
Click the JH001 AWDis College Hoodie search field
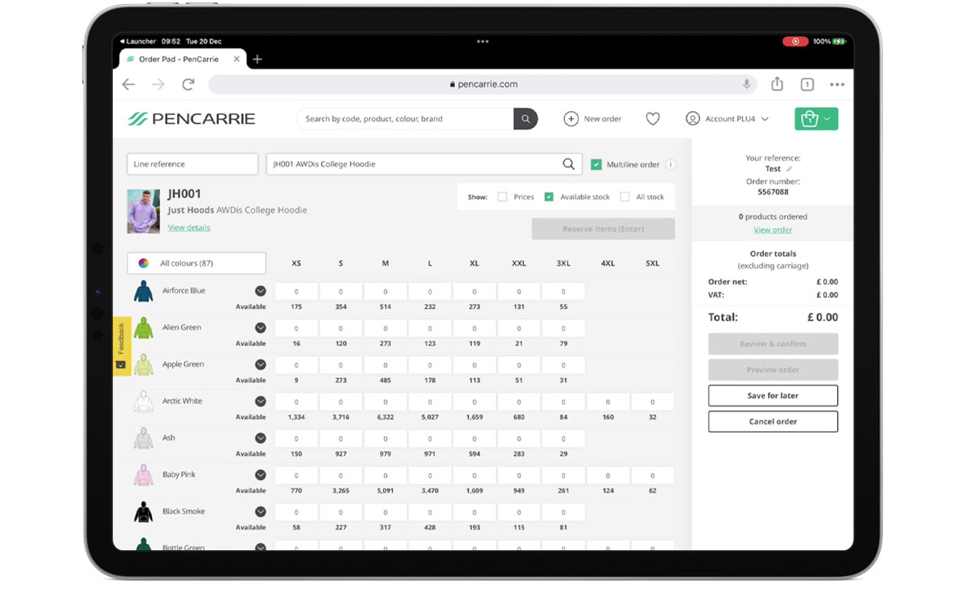(x=424, y=164)
